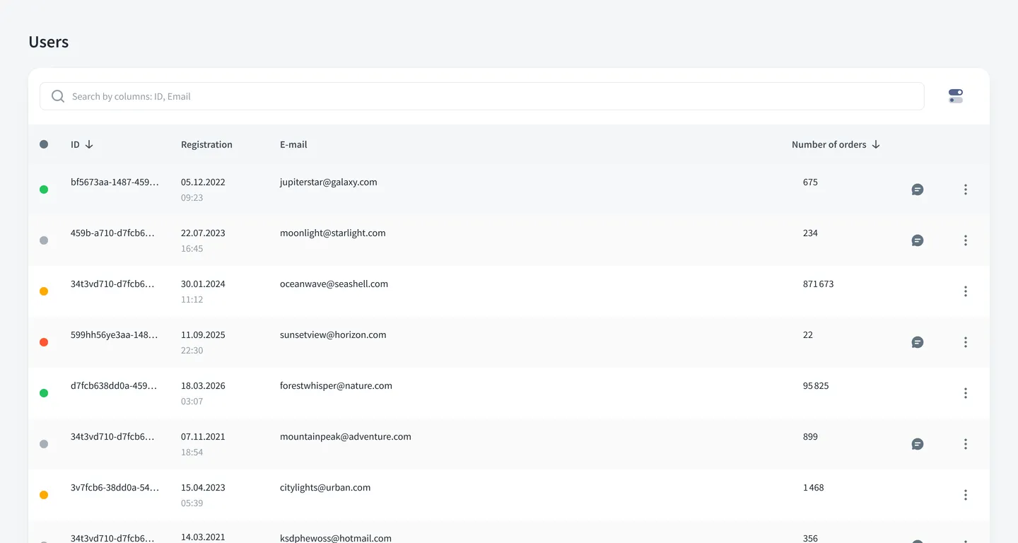Click registration date 30.01.2024

pyautogui.click(x=203, y=284)
